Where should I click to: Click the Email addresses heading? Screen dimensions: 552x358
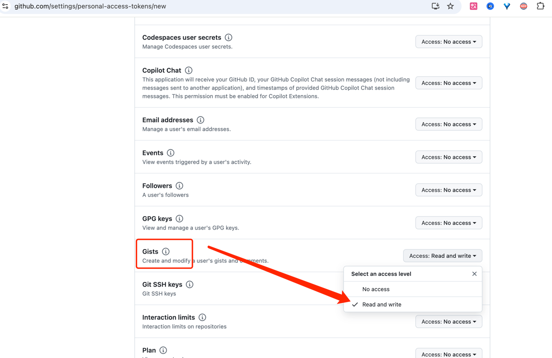[168, 120]
